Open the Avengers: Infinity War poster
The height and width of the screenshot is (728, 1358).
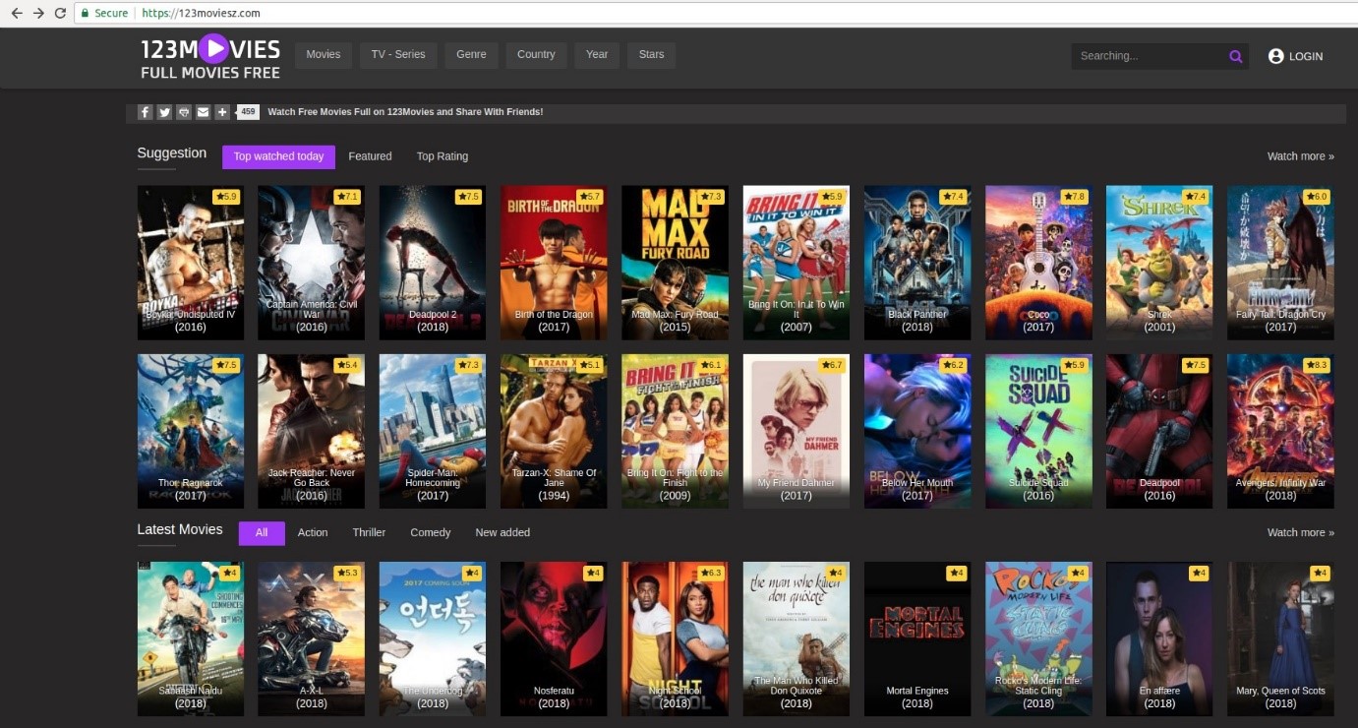(x=1280, y=432)
